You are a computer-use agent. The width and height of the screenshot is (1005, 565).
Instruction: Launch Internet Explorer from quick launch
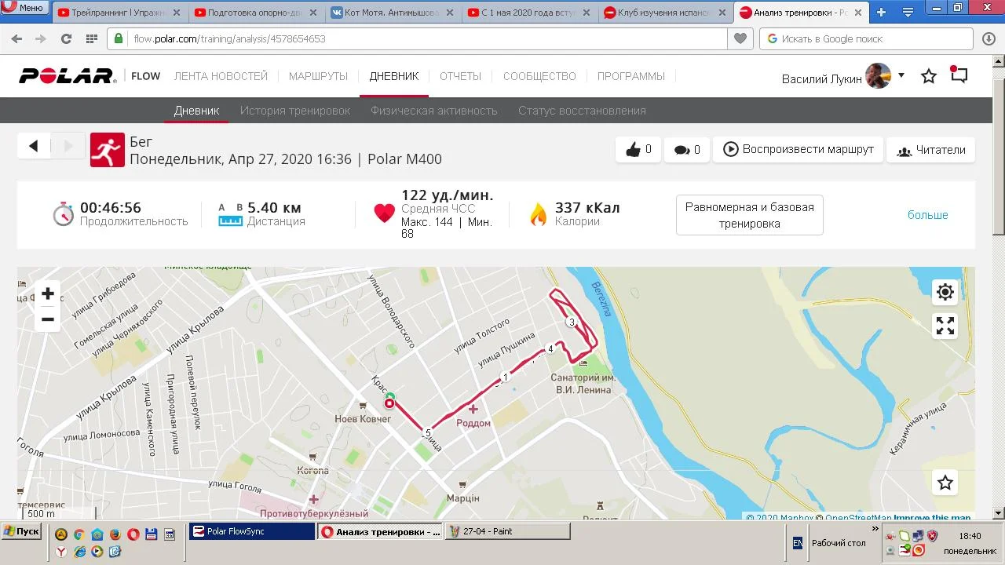click(79, 552)
